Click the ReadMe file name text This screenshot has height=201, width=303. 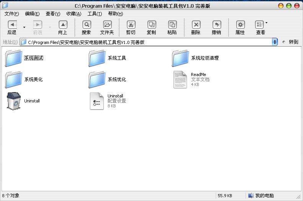coord(199,75)
